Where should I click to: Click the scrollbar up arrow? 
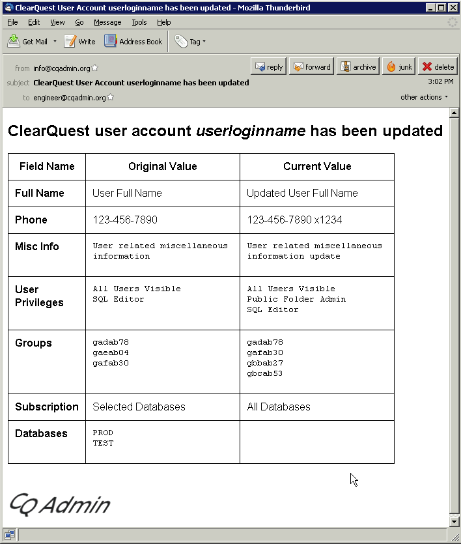(x=454, y=113)
